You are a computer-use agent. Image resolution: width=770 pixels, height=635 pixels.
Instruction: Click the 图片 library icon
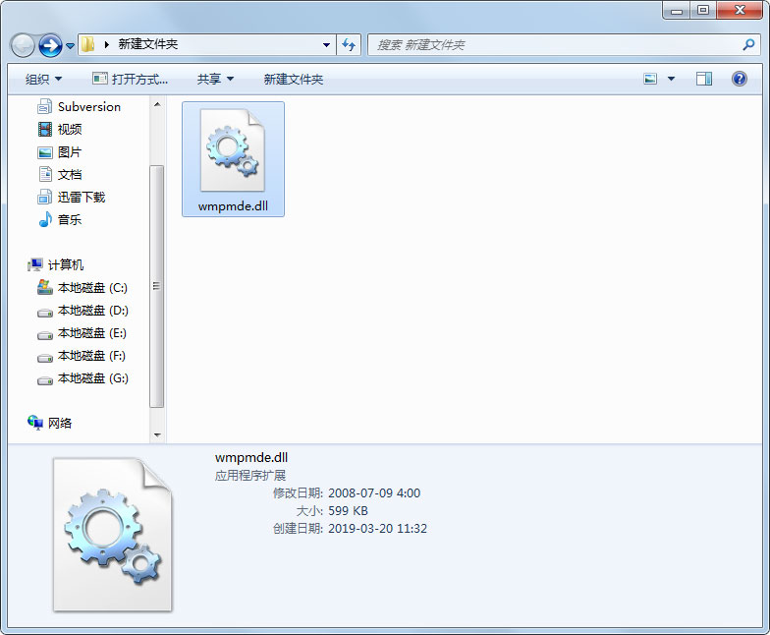(45, 152)
